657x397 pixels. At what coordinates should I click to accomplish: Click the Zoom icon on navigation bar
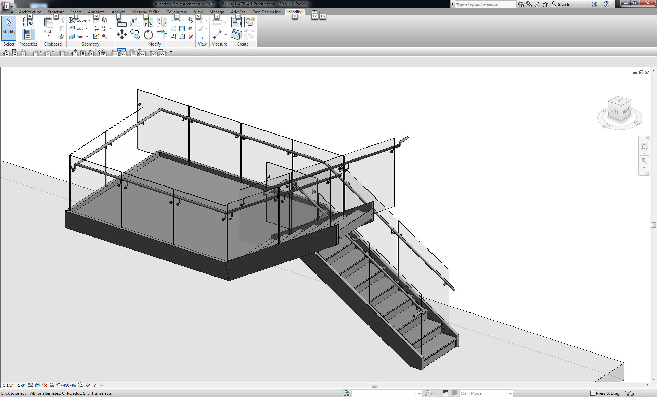645,161
